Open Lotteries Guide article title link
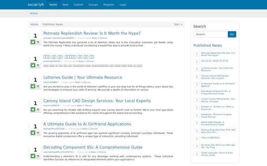 click(x=83, y=77)
